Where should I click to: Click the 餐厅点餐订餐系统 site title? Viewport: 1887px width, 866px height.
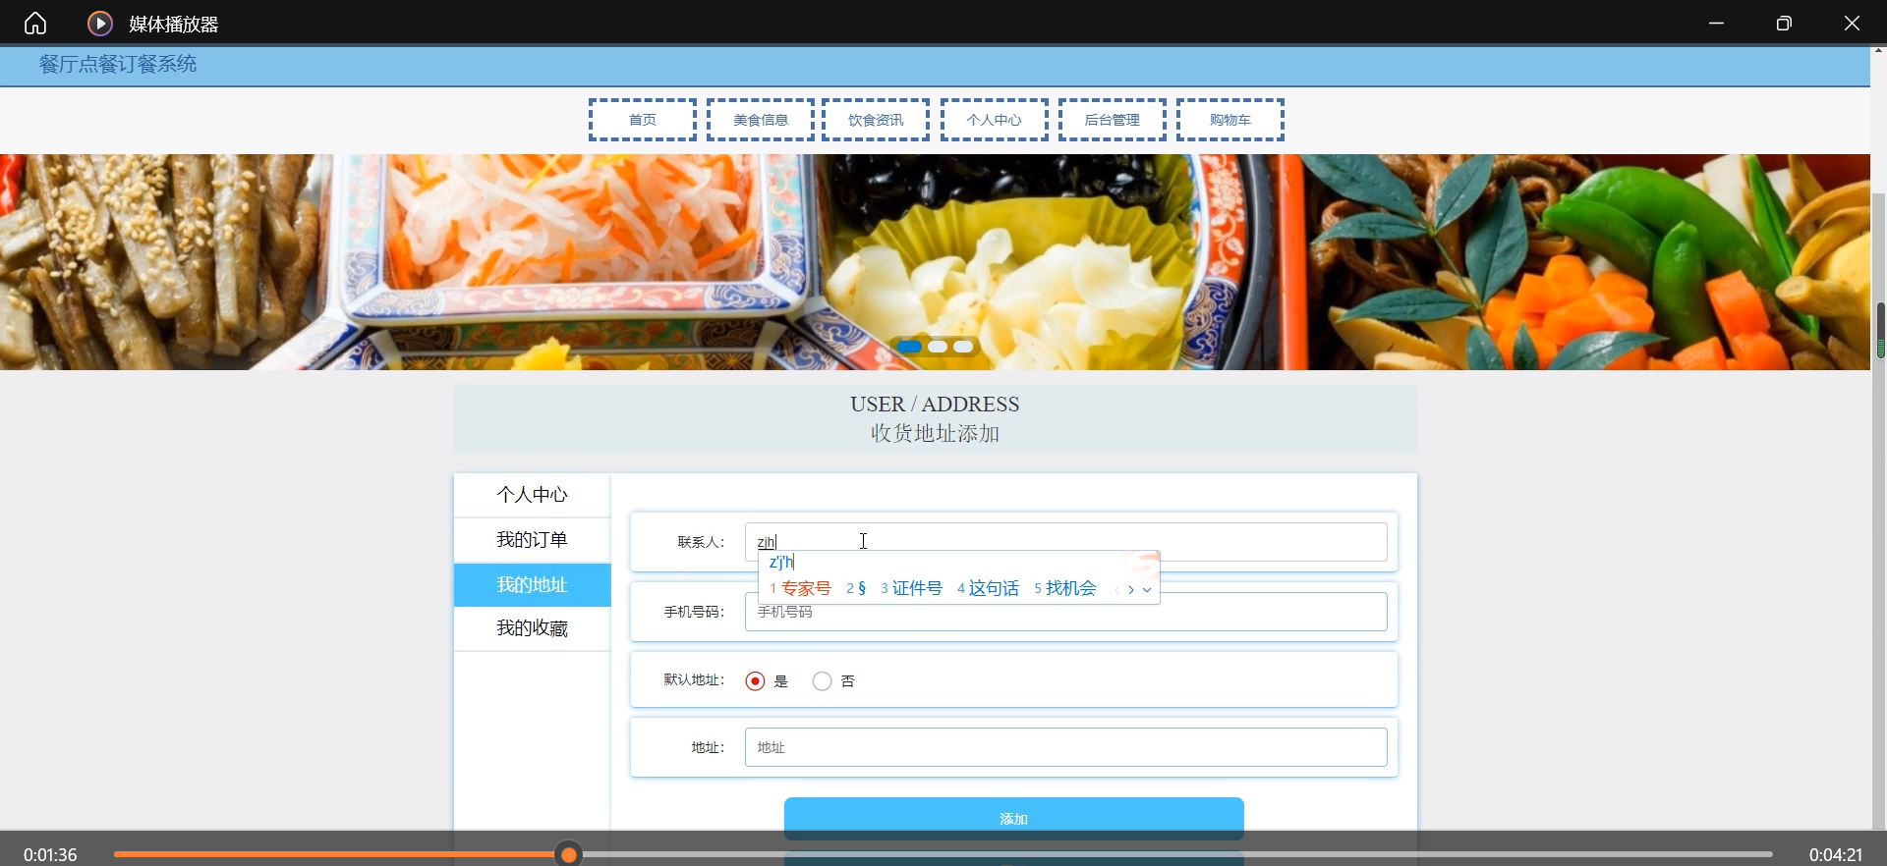click(118, 65)
